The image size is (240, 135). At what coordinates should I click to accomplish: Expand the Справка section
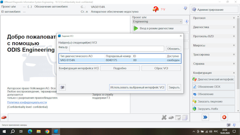[x=214, y=64]
